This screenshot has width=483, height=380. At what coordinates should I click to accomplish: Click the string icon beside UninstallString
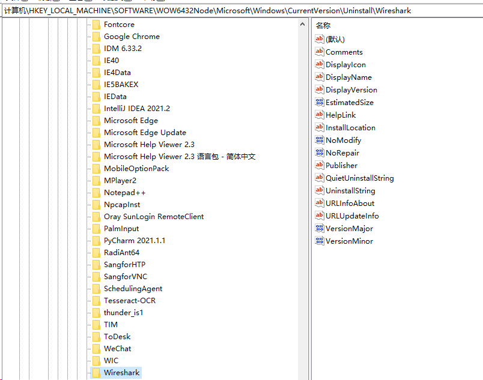pyautogui.click(x=320, y=190)
